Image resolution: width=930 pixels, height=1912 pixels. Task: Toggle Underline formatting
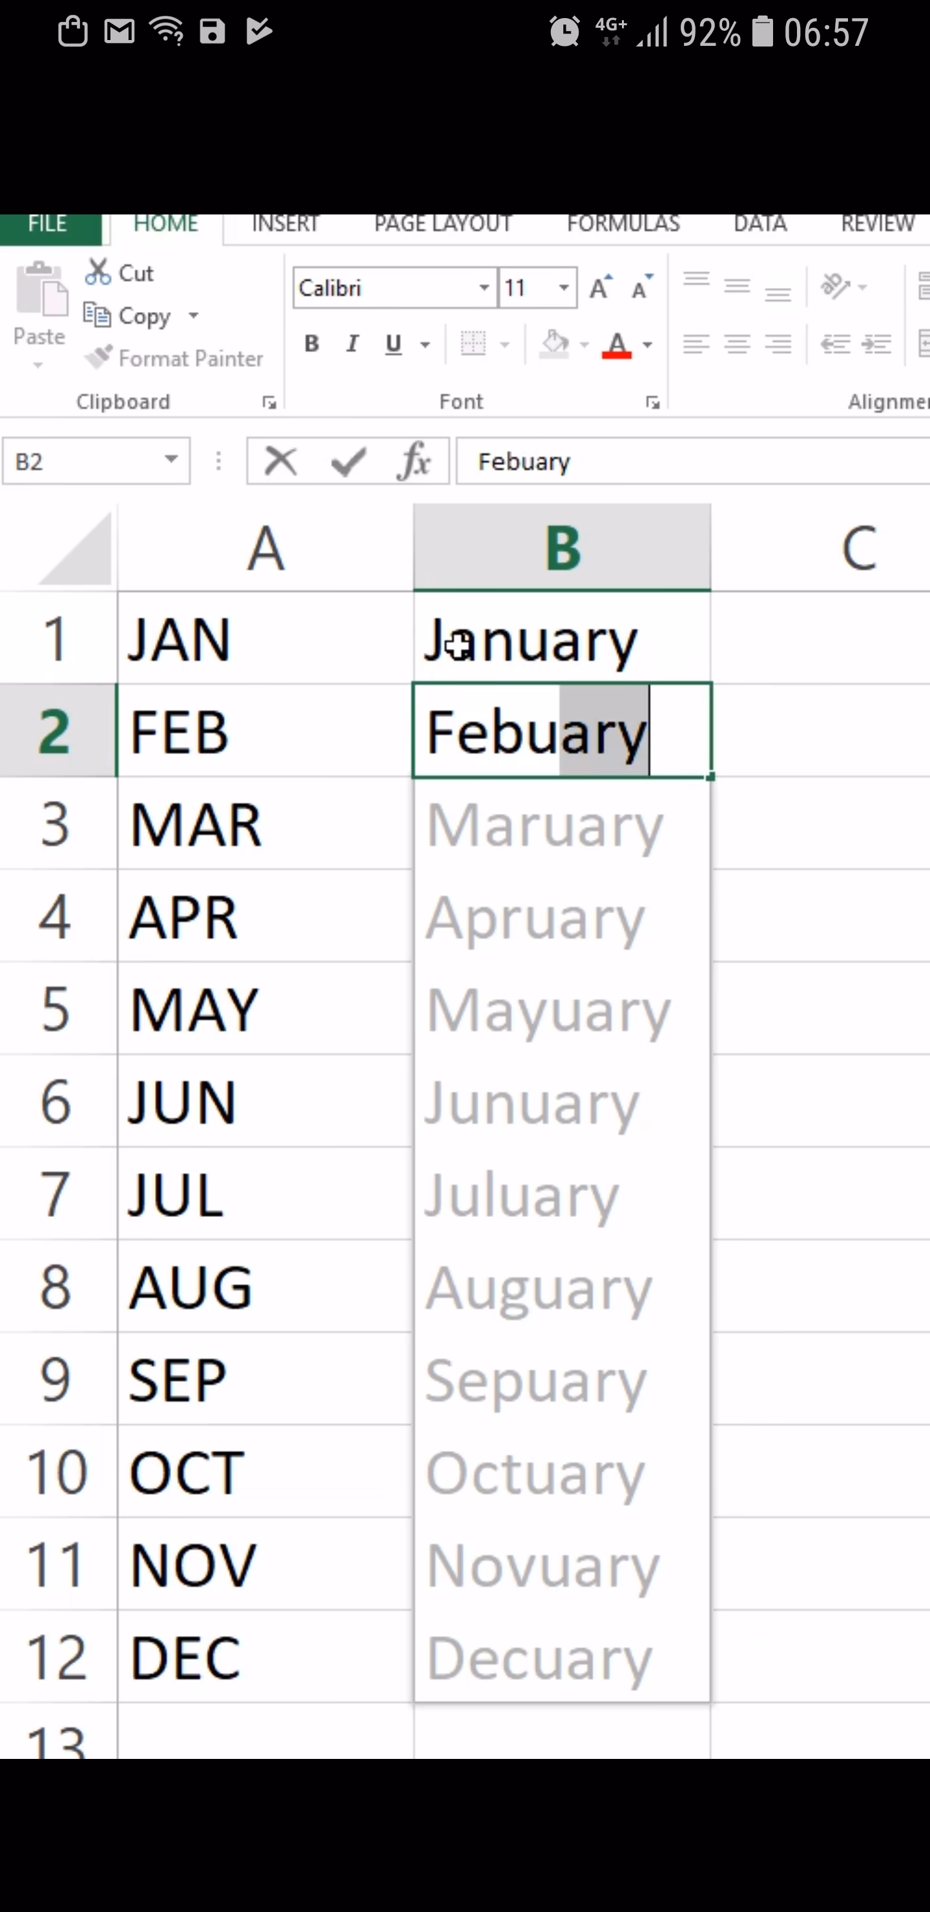coord(393,344)
